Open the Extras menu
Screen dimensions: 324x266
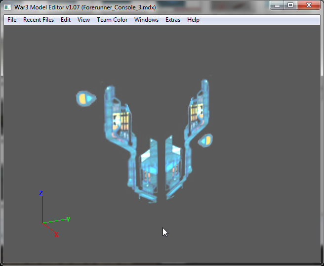173,20
